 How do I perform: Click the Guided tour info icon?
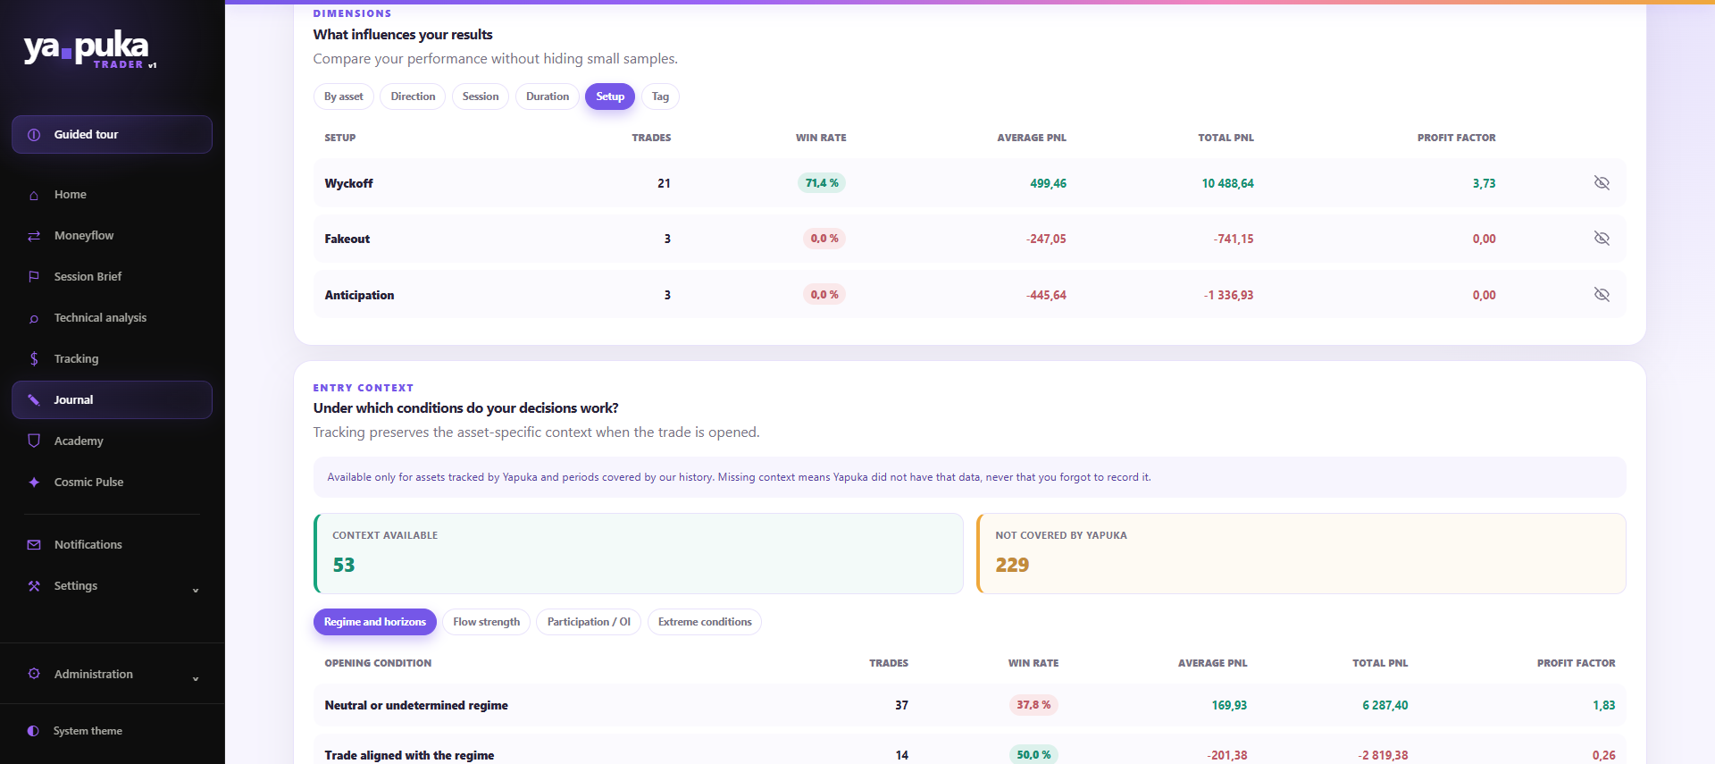click(34, 135)
